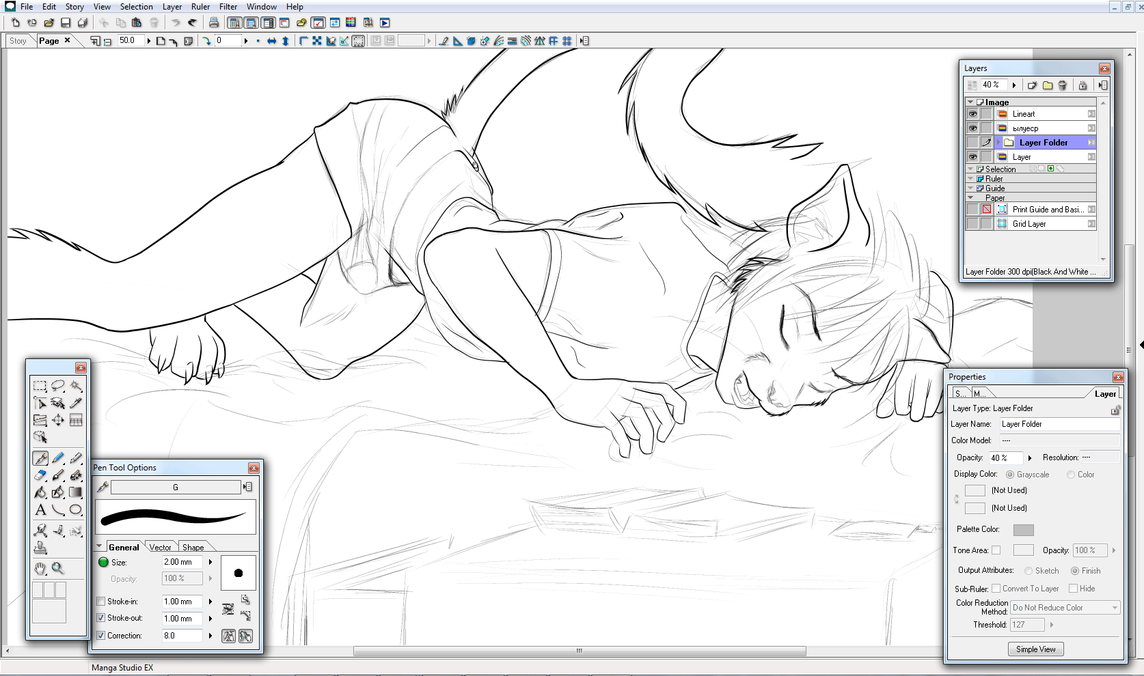Show the Layer Folder layer

tap(972, 143)
